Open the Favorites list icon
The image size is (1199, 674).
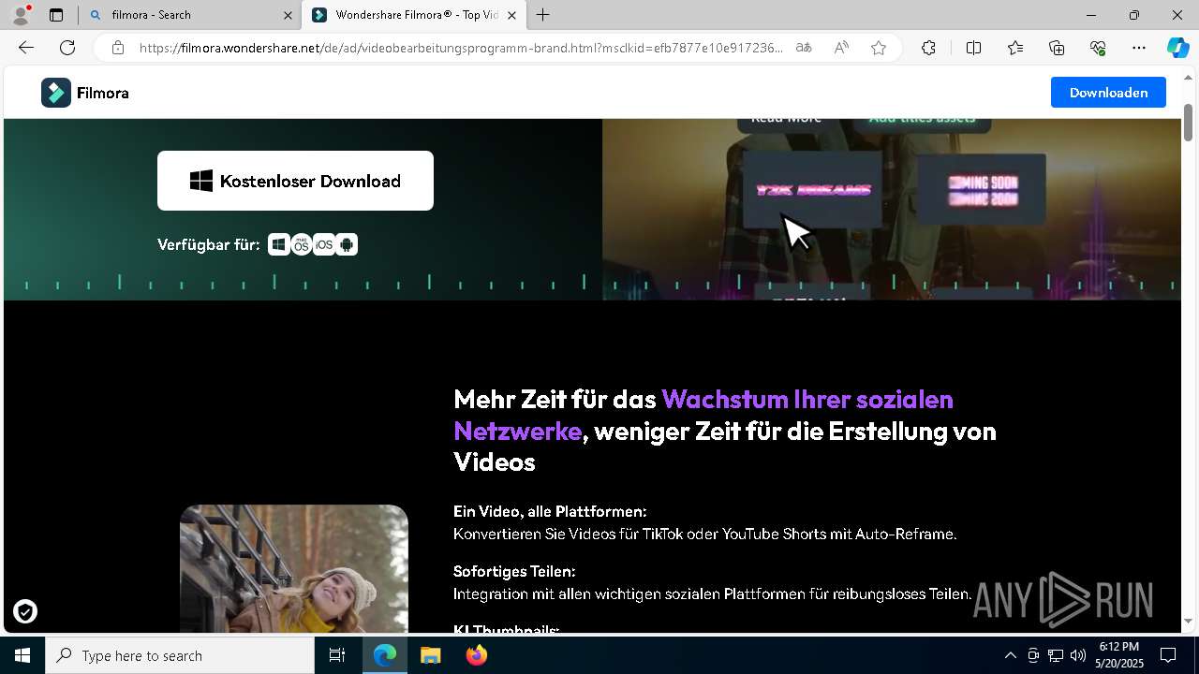coord(1015,48)
